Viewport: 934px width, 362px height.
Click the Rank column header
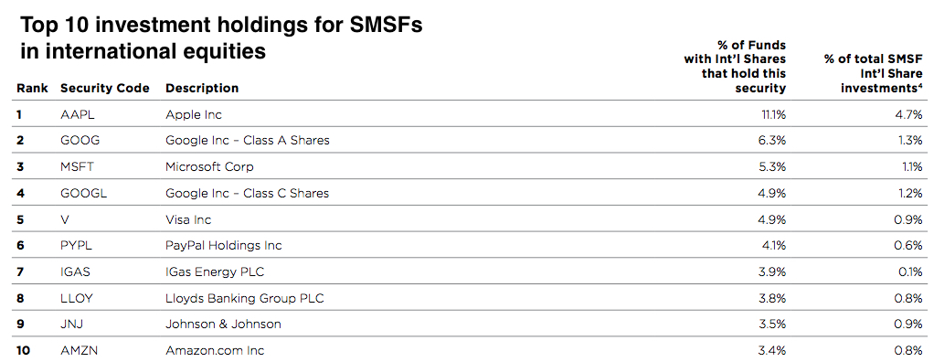click(32, 88)
